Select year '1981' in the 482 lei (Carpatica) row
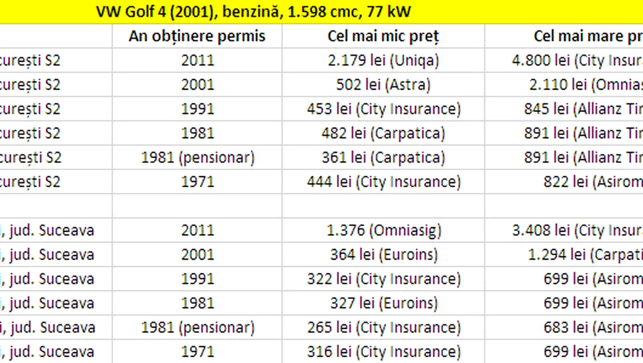The width and height of the screenshot is (643, 363). (x=197, y=133)
